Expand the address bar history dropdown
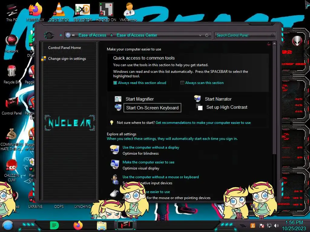This screenshot has height=232, width=310. (200, 35)
